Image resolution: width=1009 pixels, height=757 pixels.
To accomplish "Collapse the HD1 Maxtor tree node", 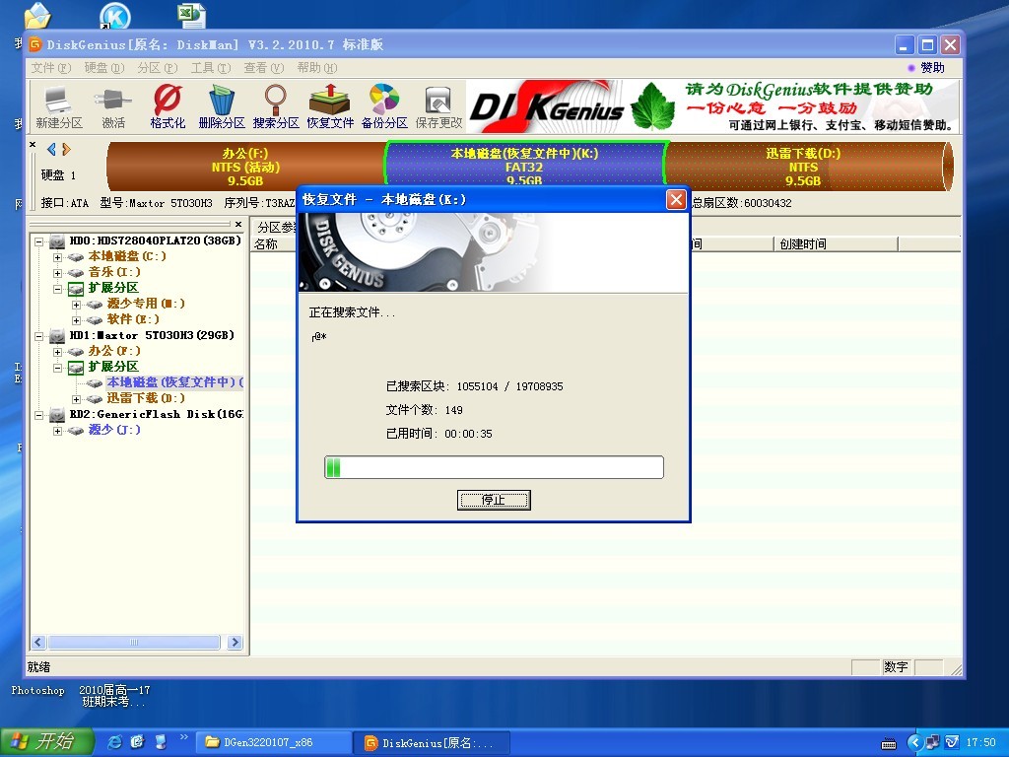I will pos(38,337).
